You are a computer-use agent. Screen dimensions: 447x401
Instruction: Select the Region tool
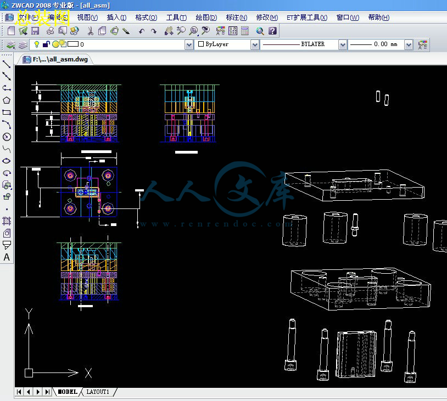7,233
